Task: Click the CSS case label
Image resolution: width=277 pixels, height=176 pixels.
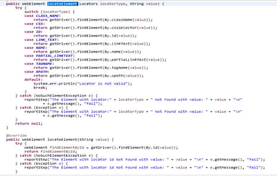Action: tap(39, 23)
